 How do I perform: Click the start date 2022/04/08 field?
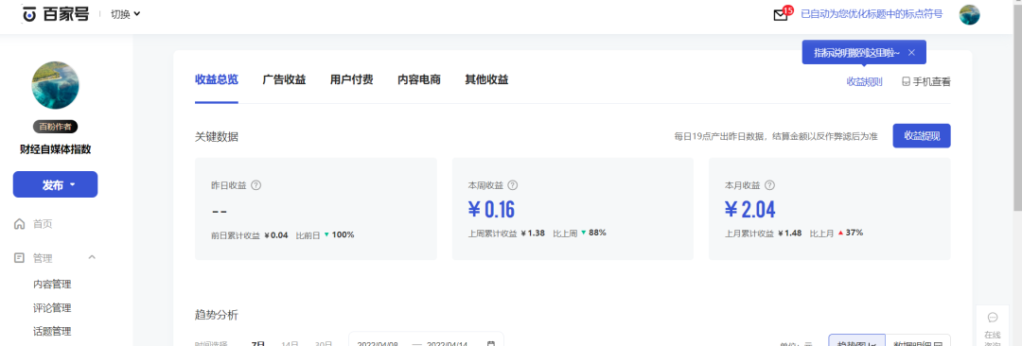378,343
